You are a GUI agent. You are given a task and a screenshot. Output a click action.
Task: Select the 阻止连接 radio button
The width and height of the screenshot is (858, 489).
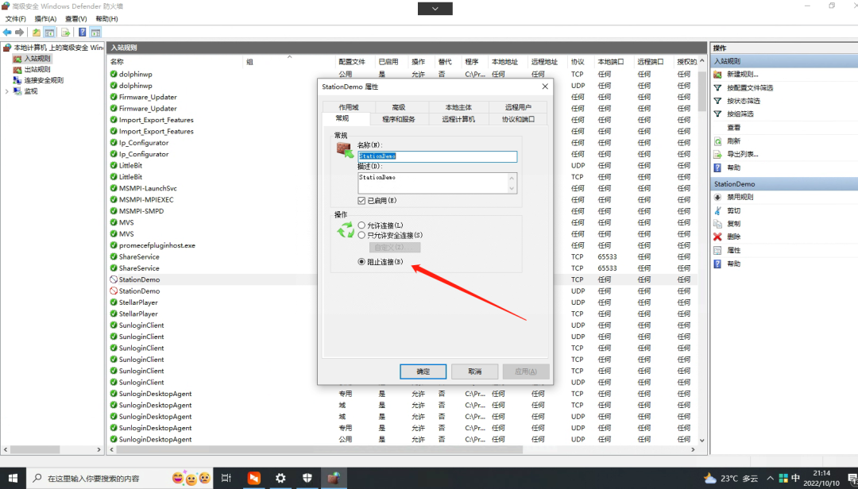(361, 262)
